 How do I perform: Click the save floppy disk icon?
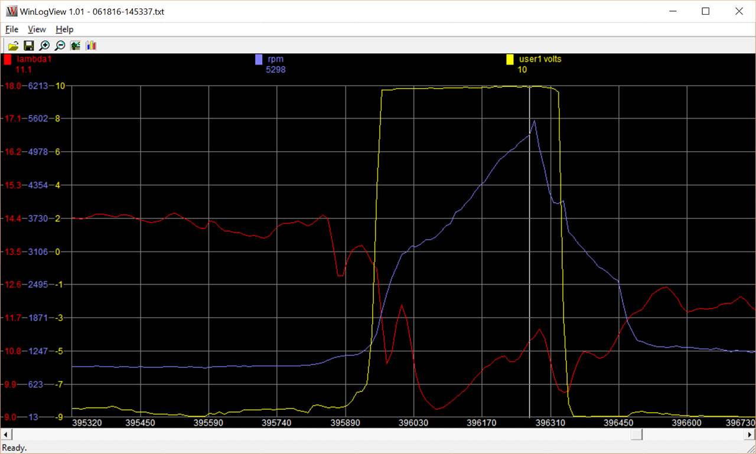pos(28,45)
